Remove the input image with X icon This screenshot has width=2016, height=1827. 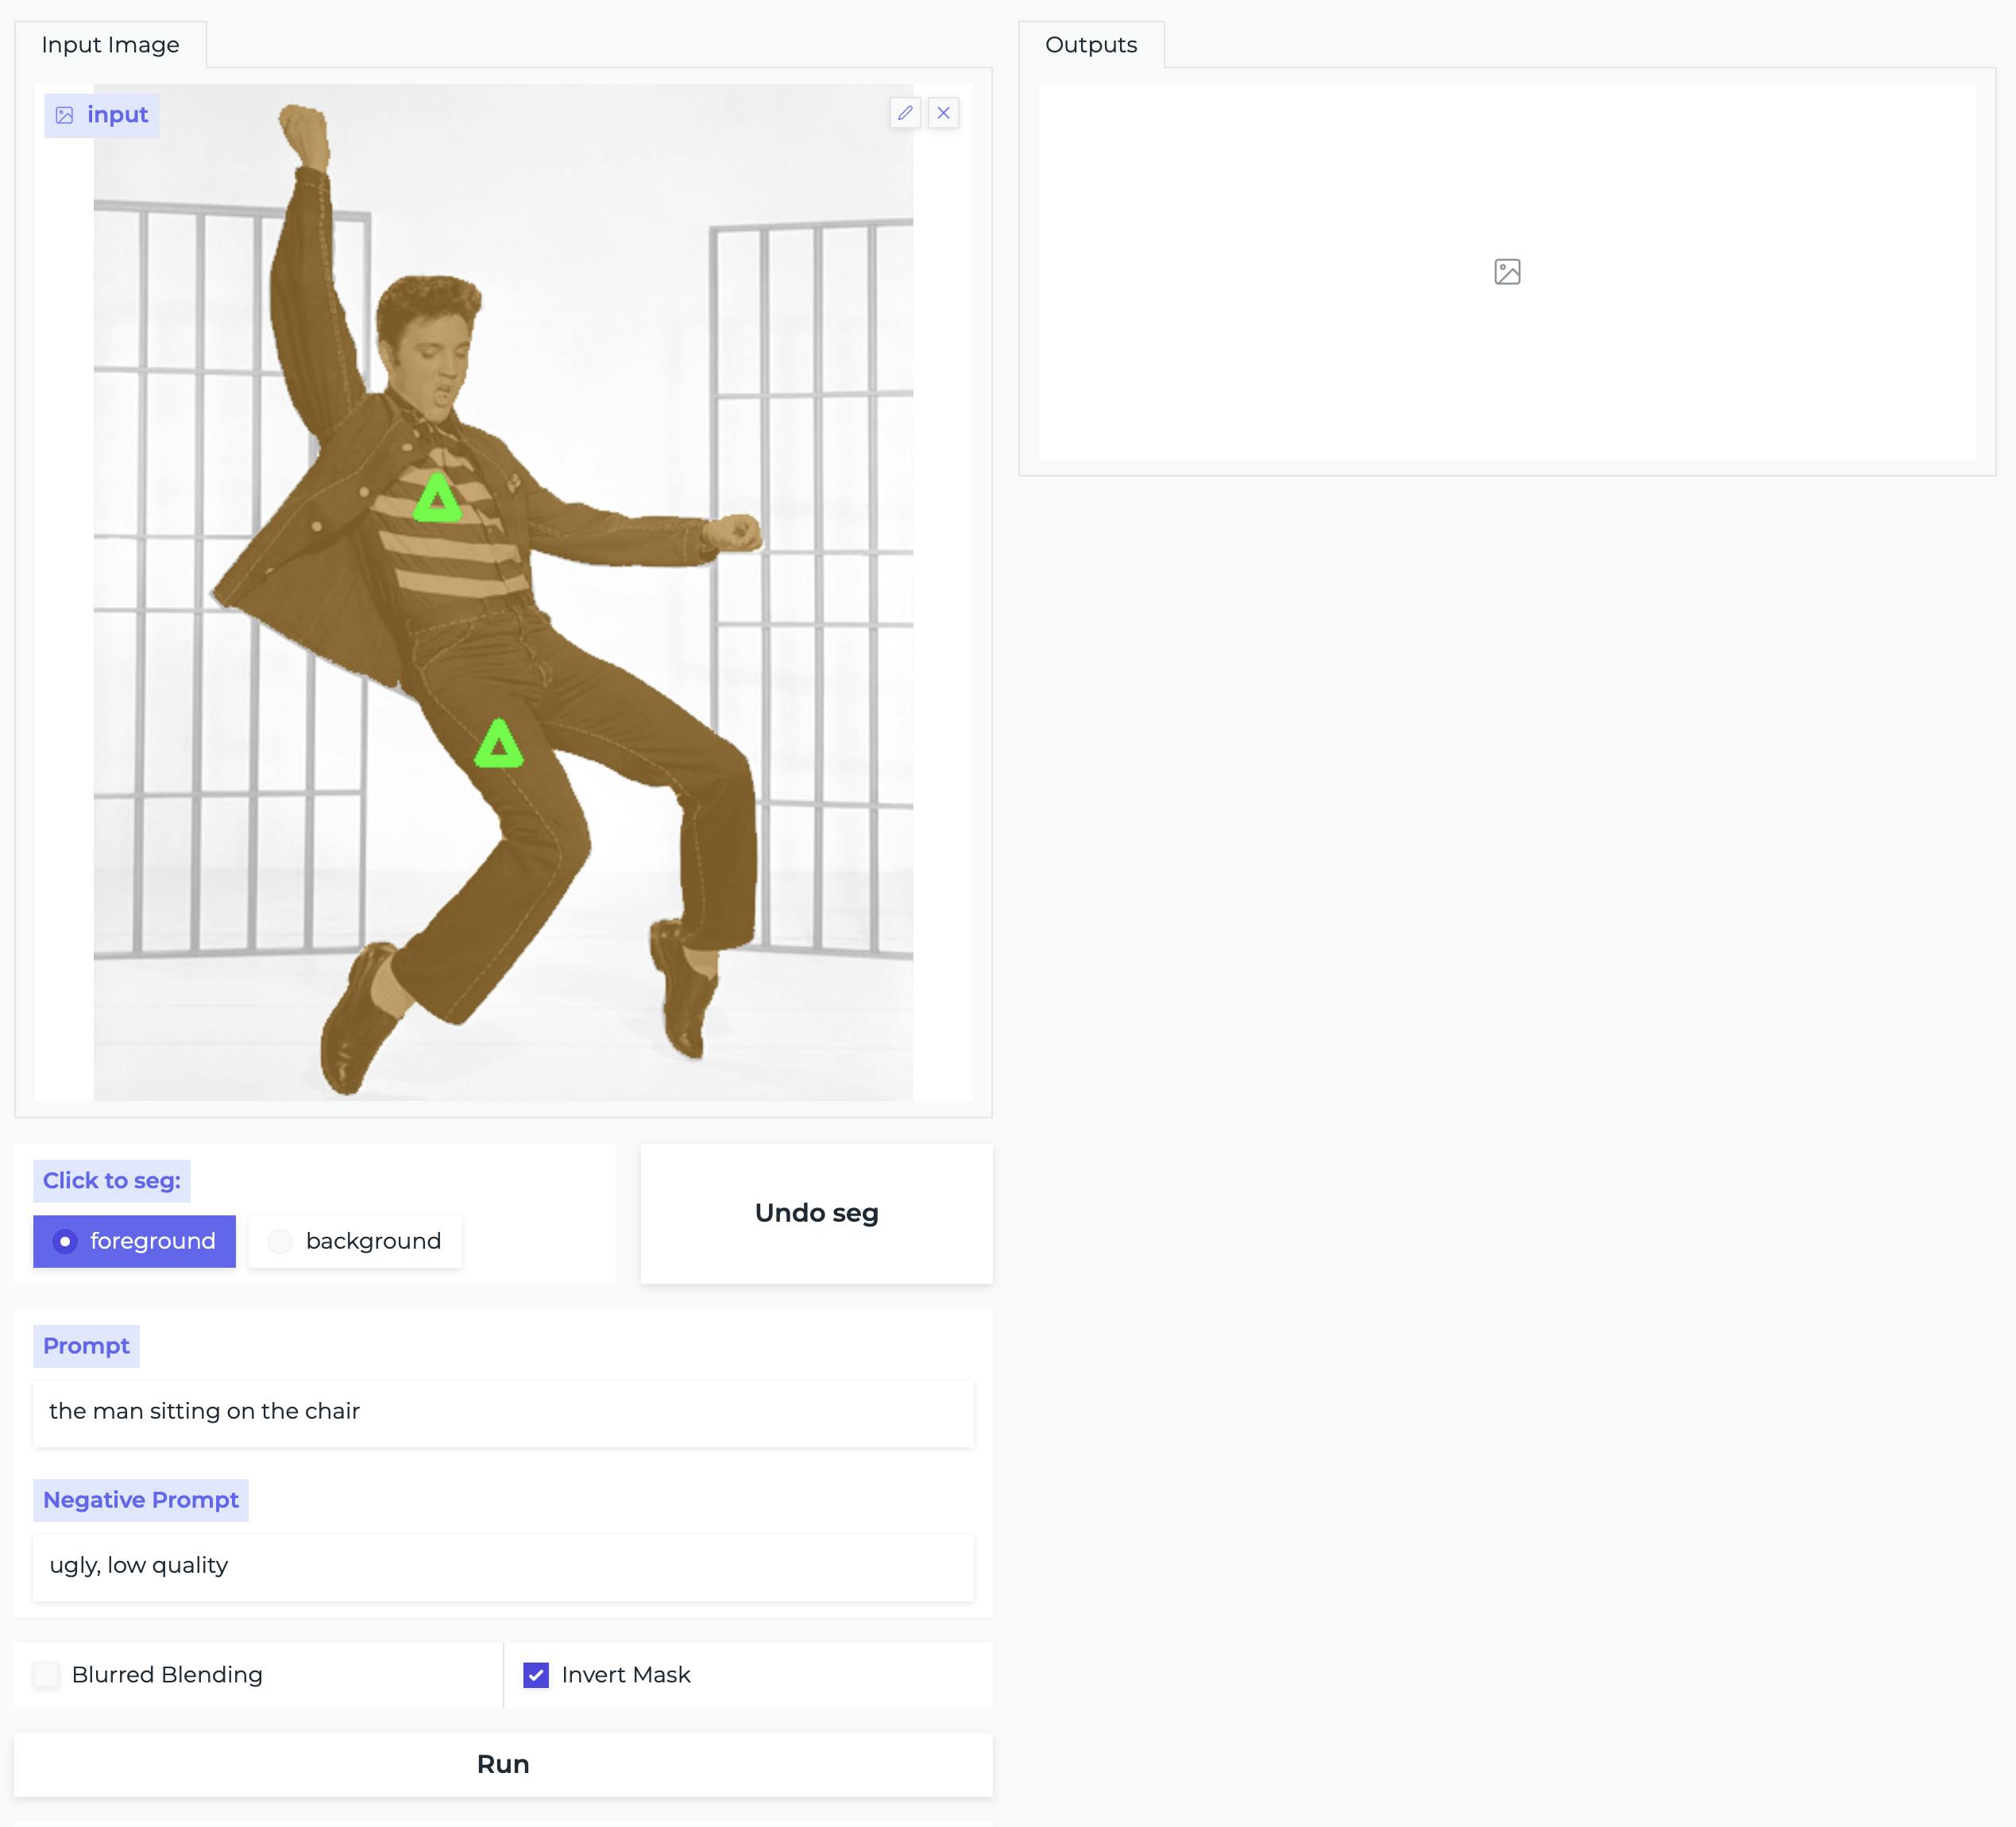943,113
